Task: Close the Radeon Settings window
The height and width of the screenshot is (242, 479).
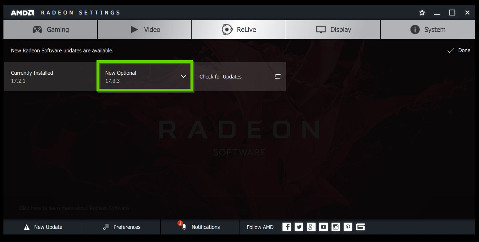Action: [x=467, y=13]
